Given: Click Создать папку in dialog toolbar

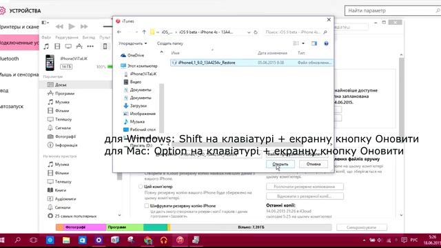Looking at the screenshot, I should tap(170, 43).
